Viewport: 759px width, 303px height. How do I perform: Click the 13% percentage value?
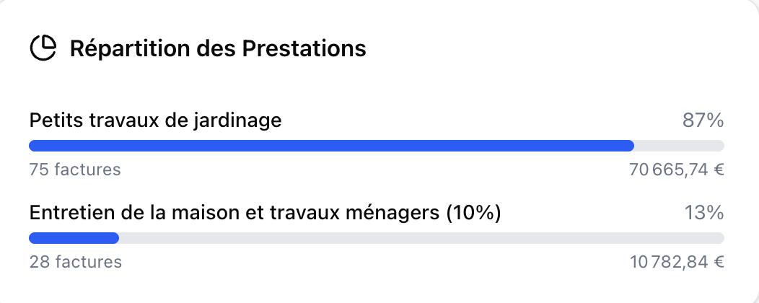[703, 213]
